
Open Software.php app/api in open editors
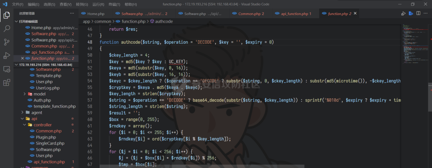click(x=46, y=40)
